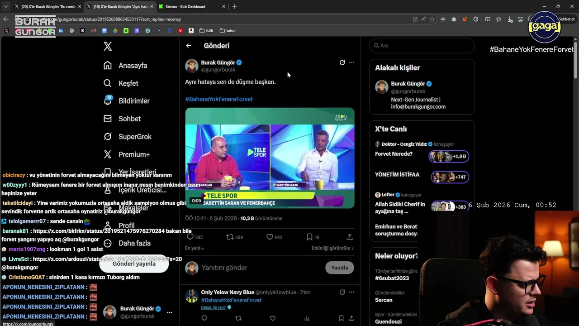Open more options on main post
This screenshot has height=326, width=579.
click(351, 62)
